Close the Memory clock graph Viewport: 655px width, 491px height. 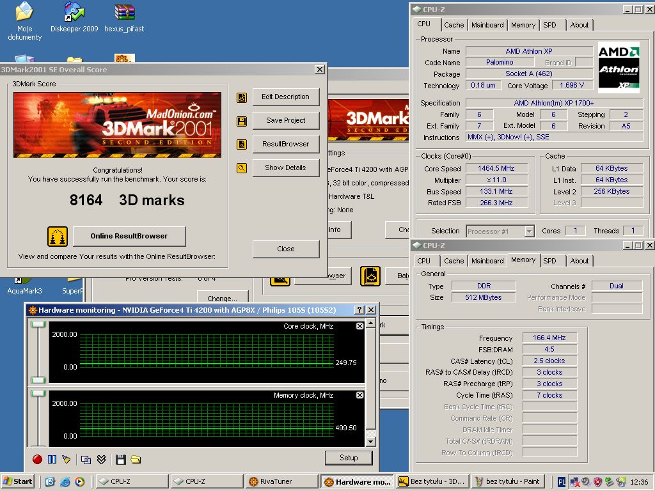(359, 395)
